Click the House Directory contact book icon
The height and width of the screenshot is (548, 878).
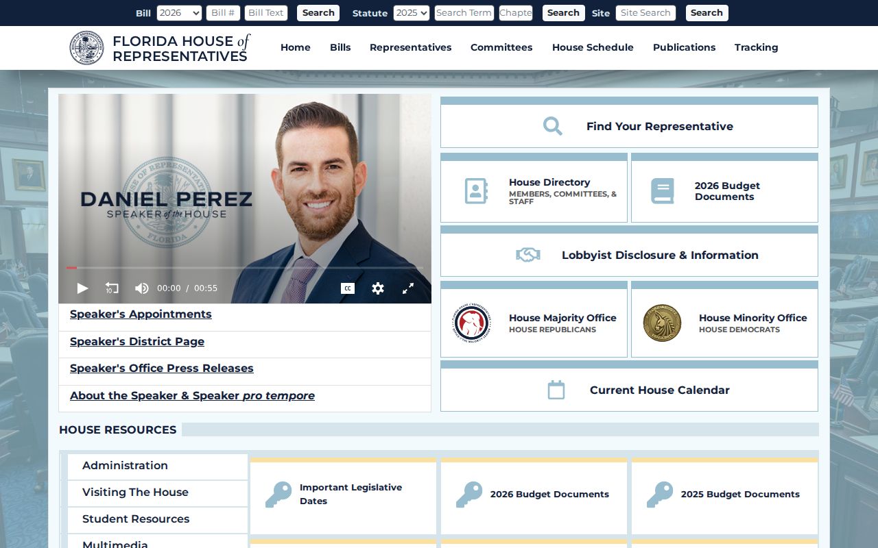[476, 191]
